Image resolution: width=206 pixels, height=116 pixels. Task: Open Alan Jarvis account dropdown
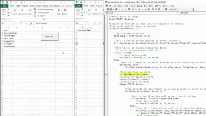[68, 6]
